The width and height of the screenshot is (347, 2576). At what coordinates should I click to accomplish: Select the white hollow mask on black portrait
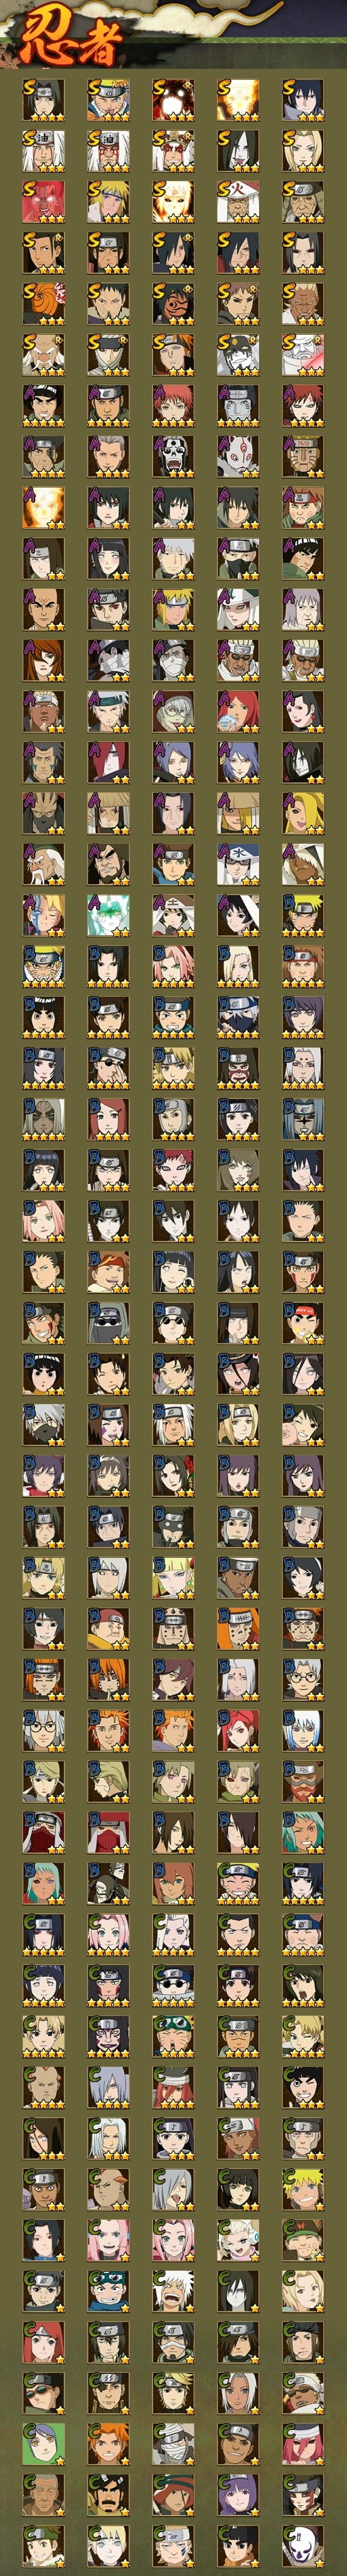[302, 2546]
